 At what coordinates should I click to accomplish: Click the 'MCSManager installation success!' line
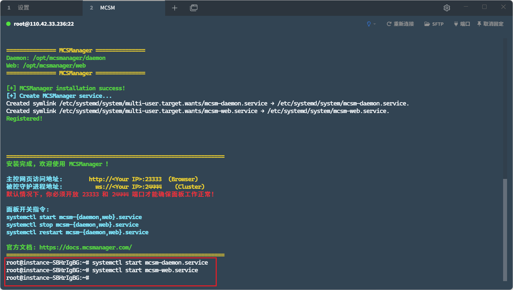(66, 88)
